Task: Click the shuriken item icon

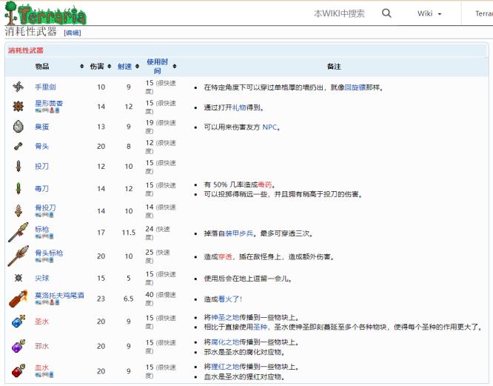Action: (19, 87)
